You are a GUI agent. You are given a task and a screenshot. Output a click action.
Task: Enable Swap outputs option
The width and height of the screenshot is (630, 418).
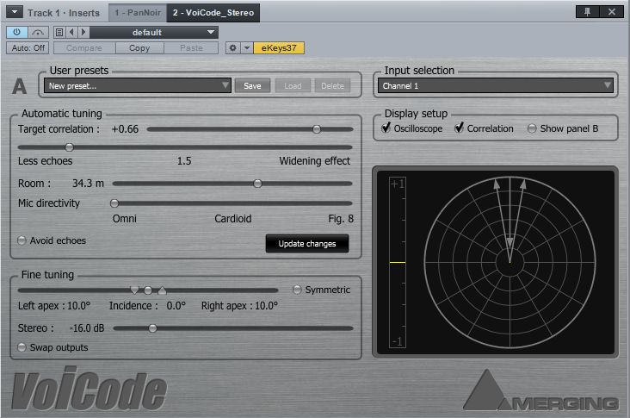point(22,347)
